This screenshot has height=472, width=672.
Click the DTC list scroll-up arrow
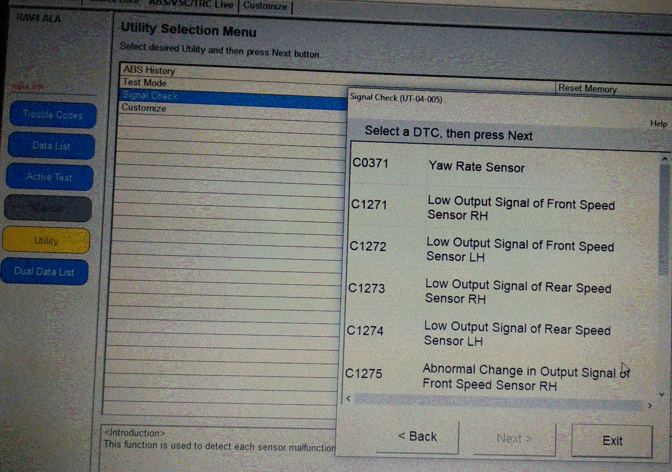[665, 159]
